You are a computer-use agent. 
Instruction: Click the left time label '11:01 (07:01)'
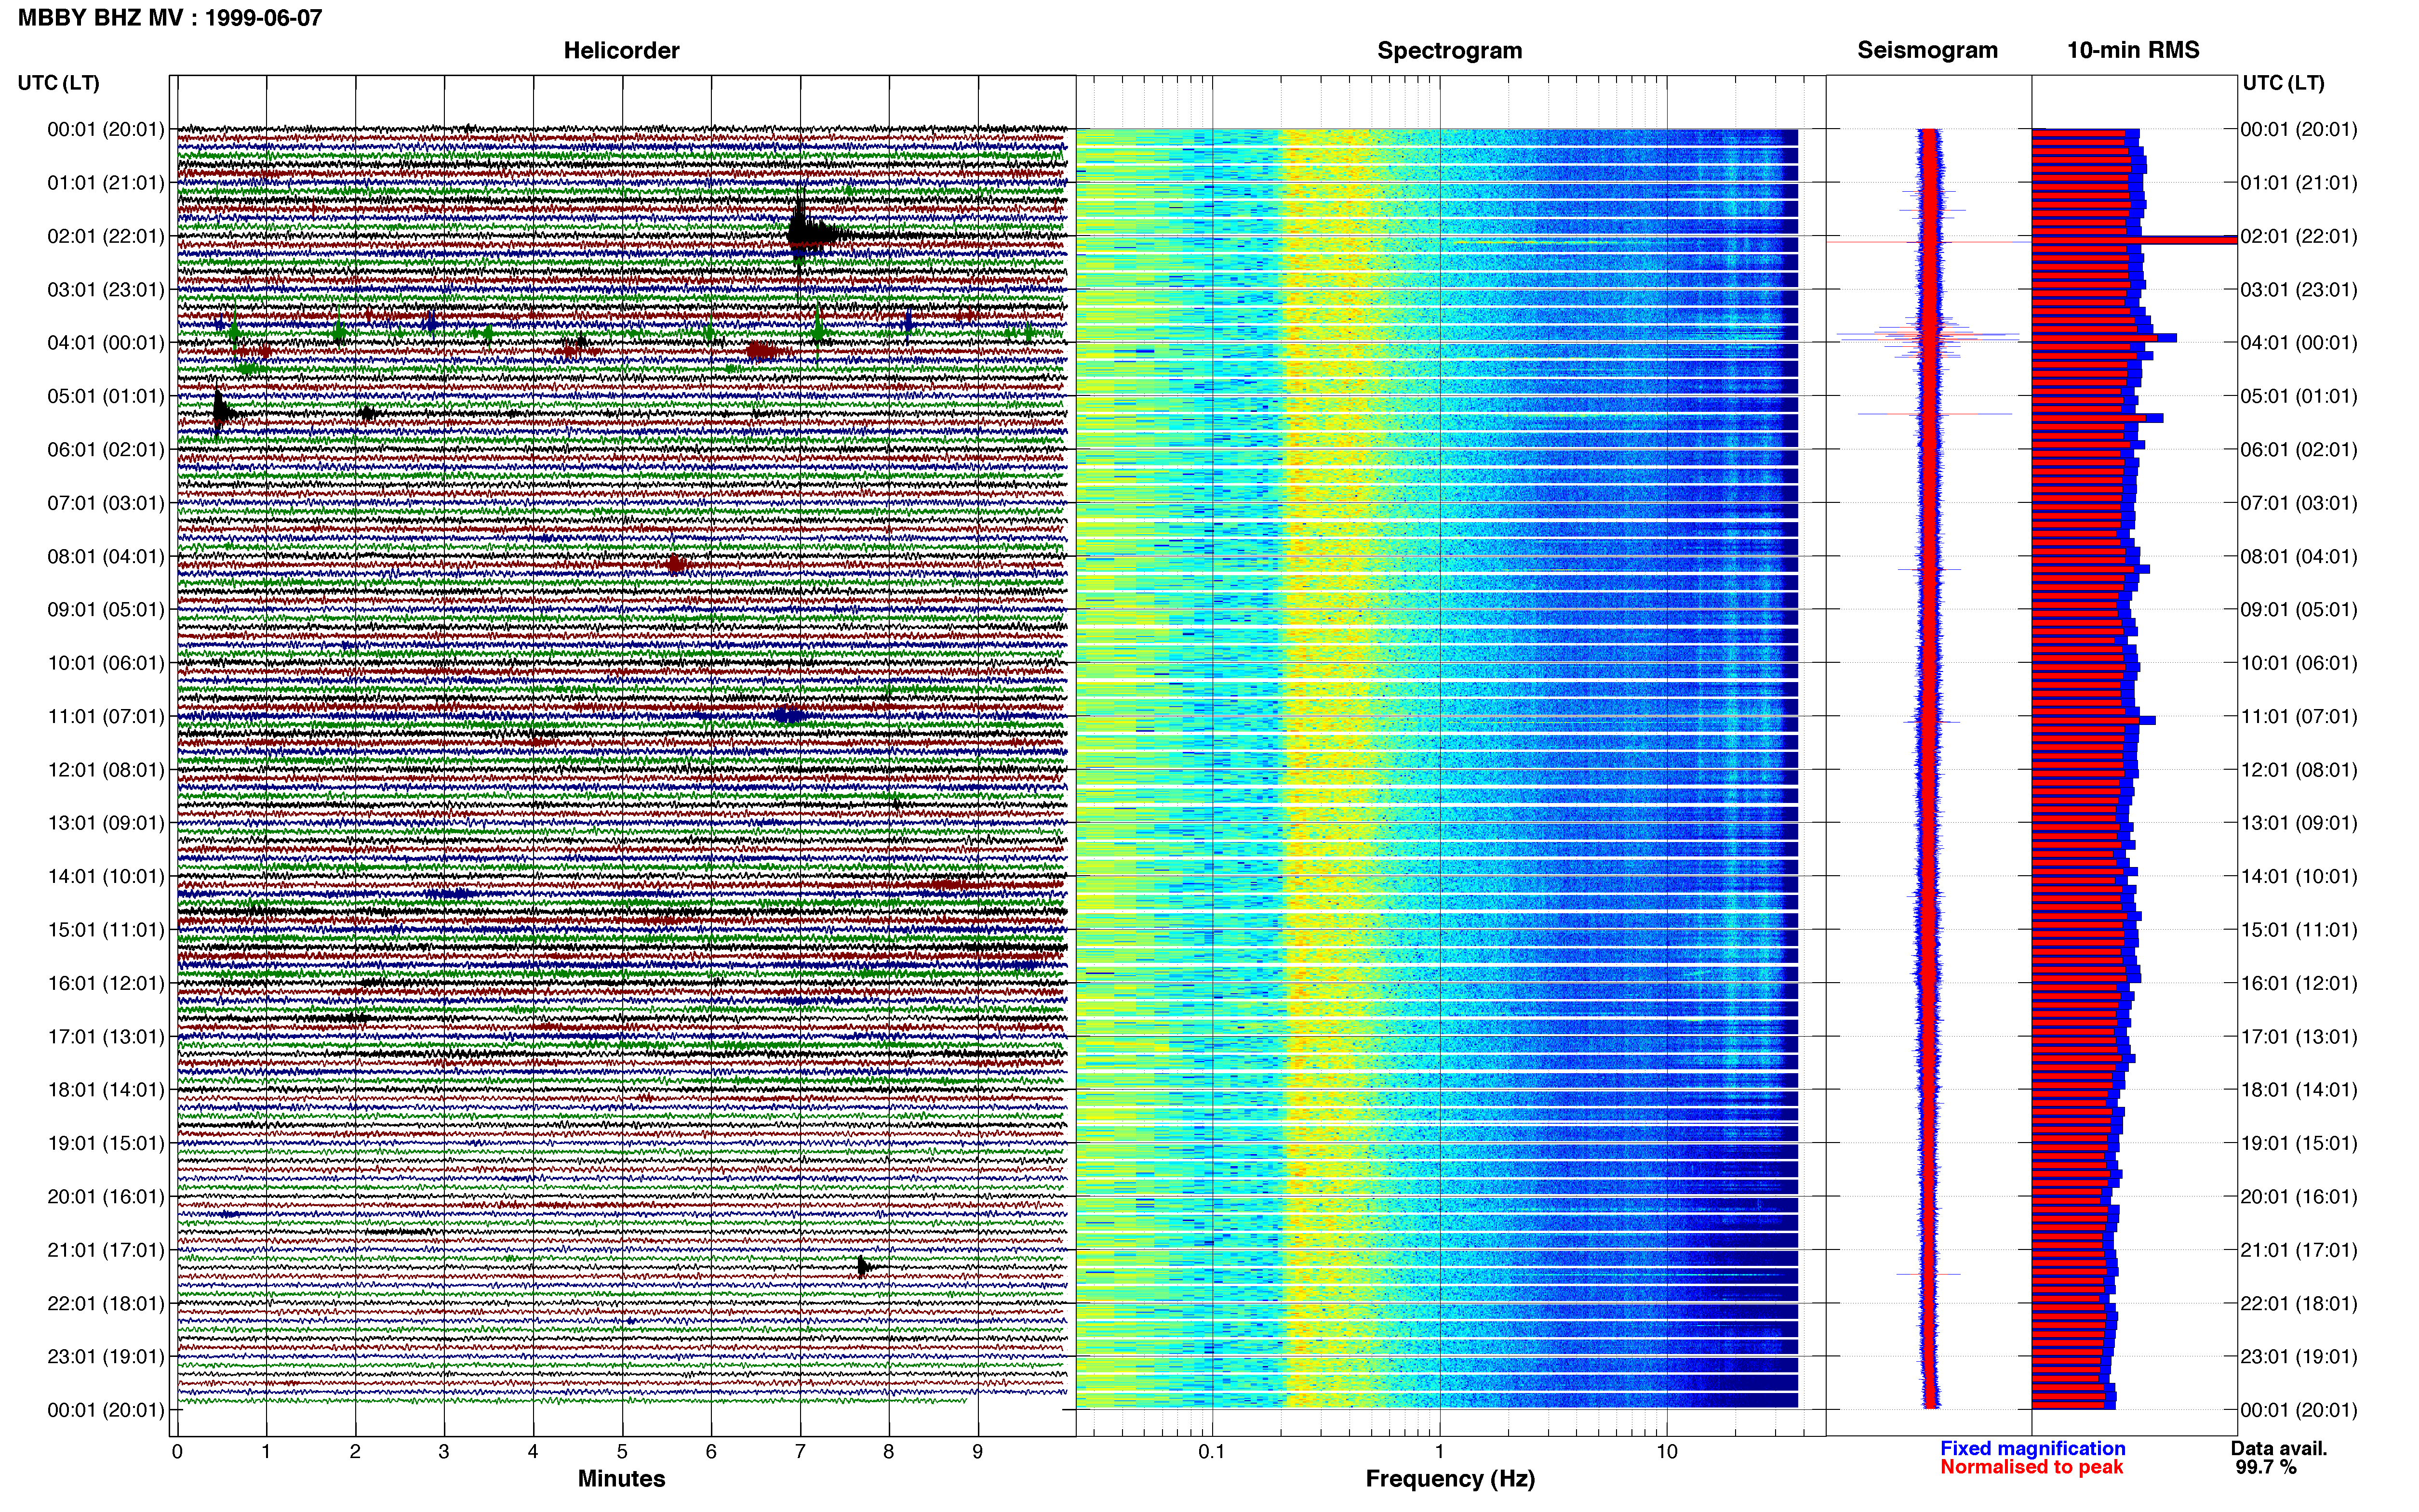[x=105, y=716]
